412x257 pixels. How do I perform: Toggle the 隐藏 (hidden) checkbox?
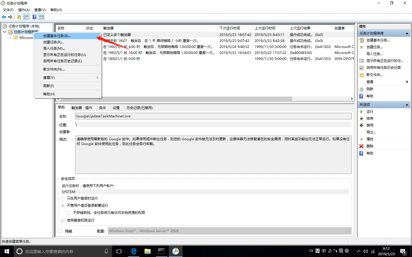click(60, 231)
